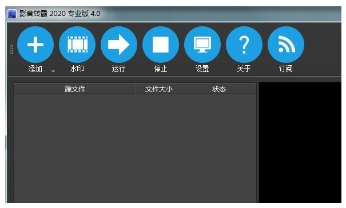The width and height of the screenshot is (346, 208).
Task: Click the 添加 (Add) plus icon
Action: click(35, 45)
